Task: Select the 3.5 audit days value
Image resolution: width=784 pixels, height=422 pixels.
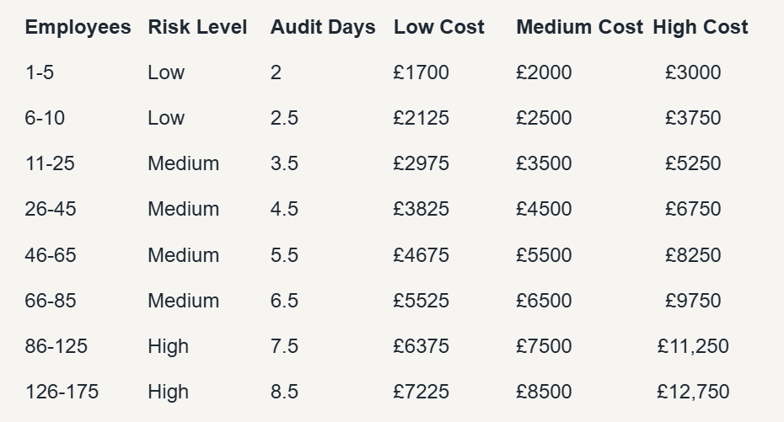Action: coord(284,163)
